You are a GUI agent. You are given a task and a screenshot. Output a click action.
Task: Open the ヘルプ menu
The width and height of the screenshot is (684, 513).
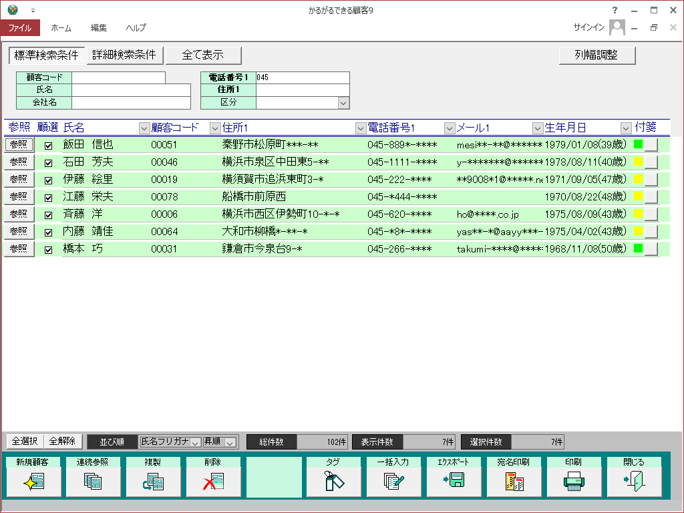(136, 27)
